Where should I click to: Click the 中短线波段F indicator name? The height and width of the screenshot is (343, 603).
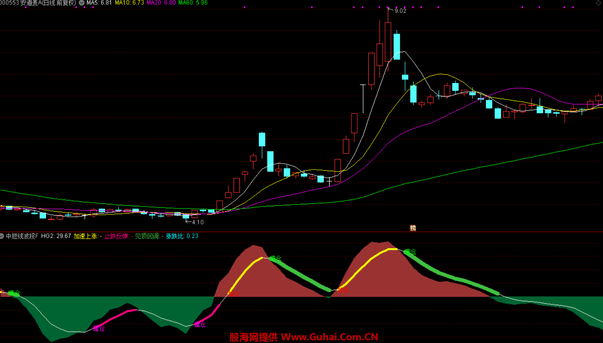click(22, 236)
